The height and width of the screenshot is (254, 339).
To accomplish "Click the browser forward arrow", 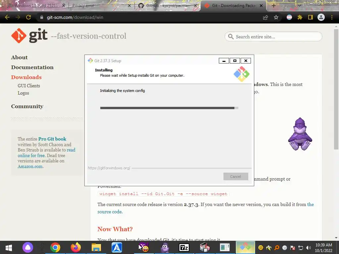I will [18, 17].
